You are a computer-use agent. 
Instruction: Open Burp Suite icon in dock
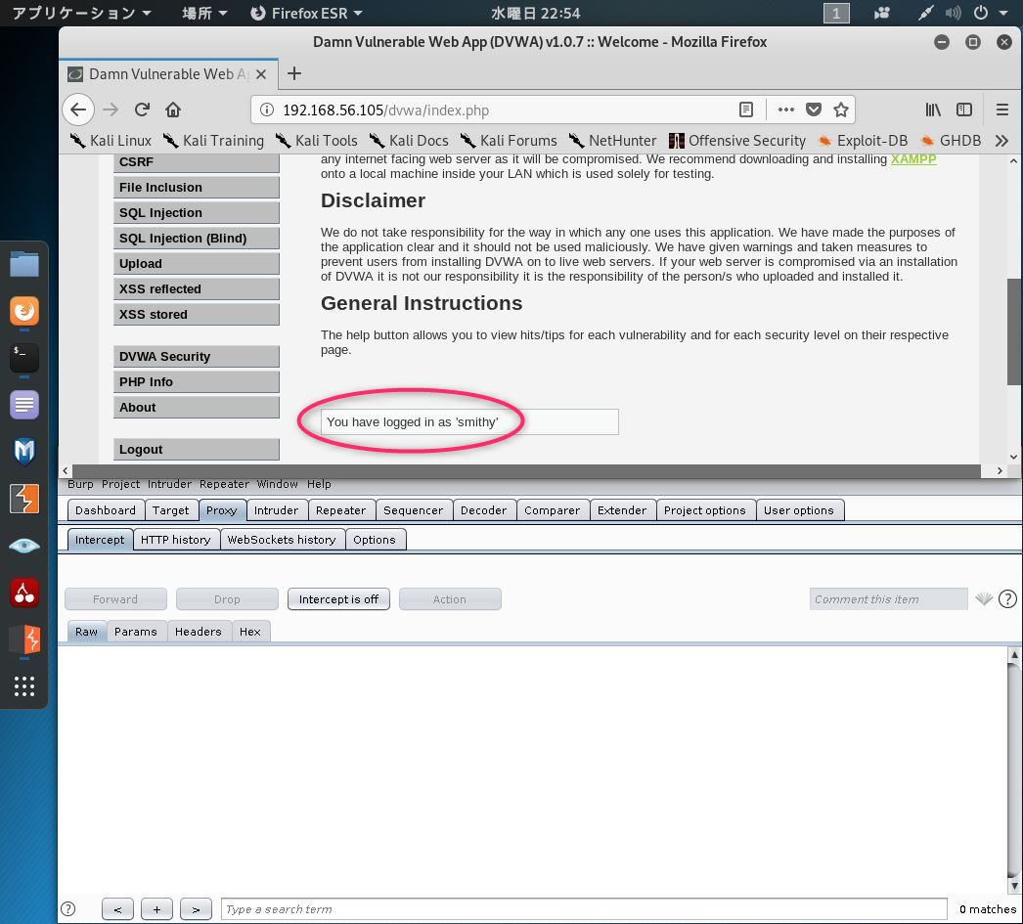24,499
